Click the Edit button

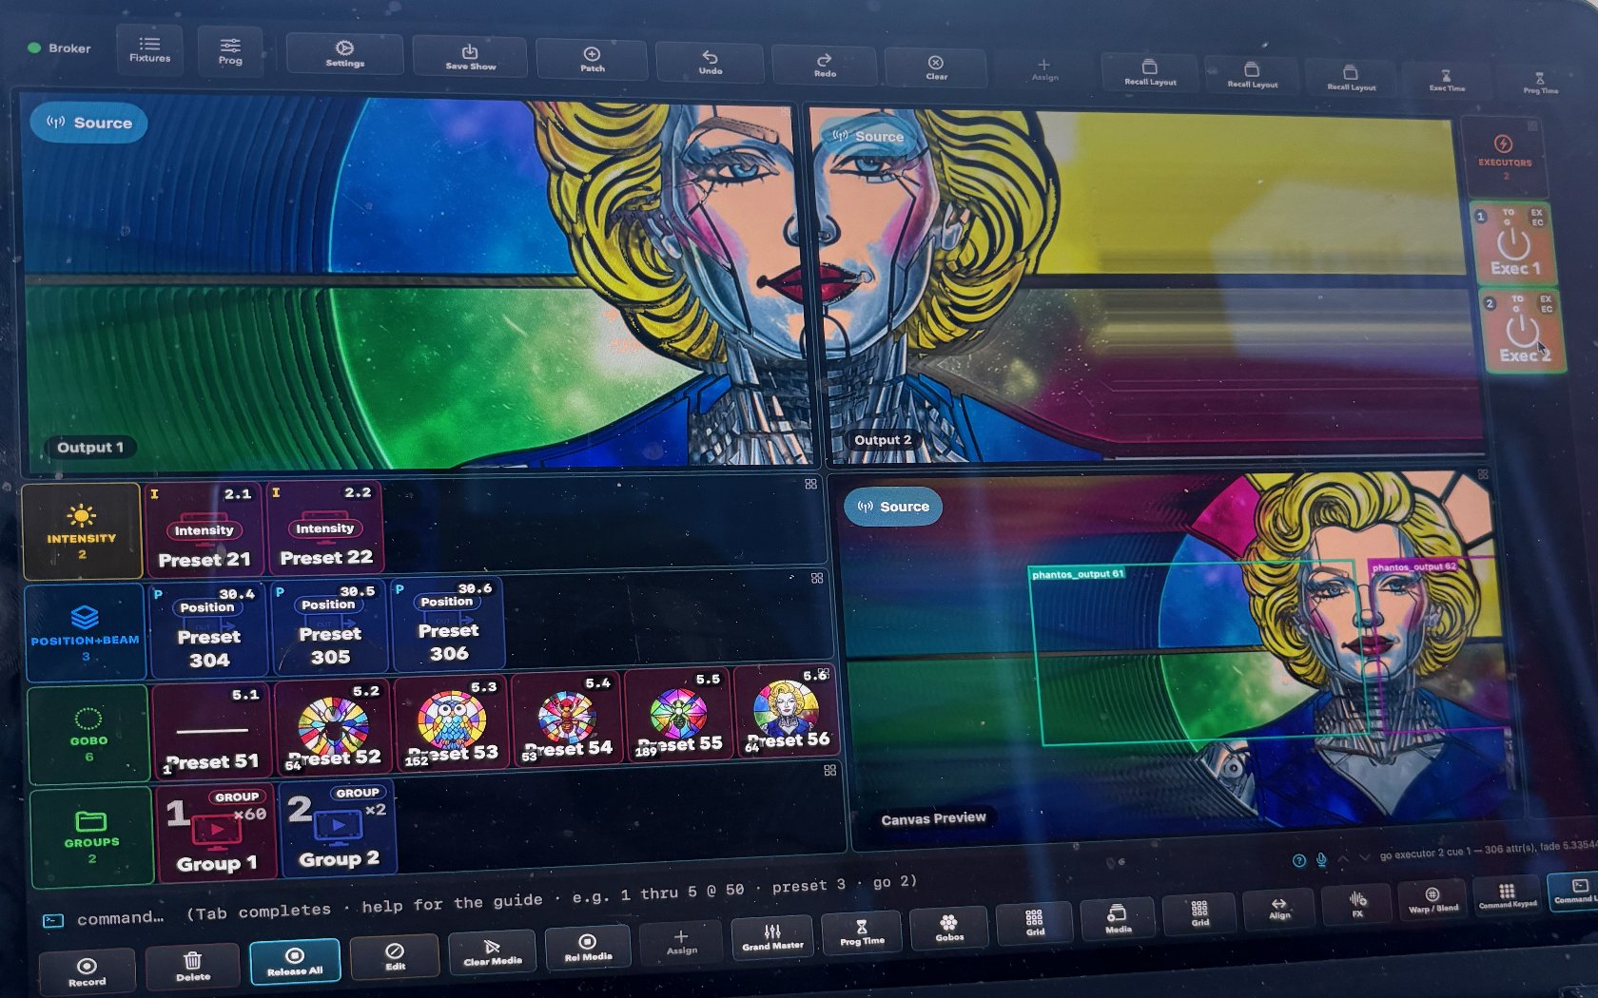click(x=395, y=957)
